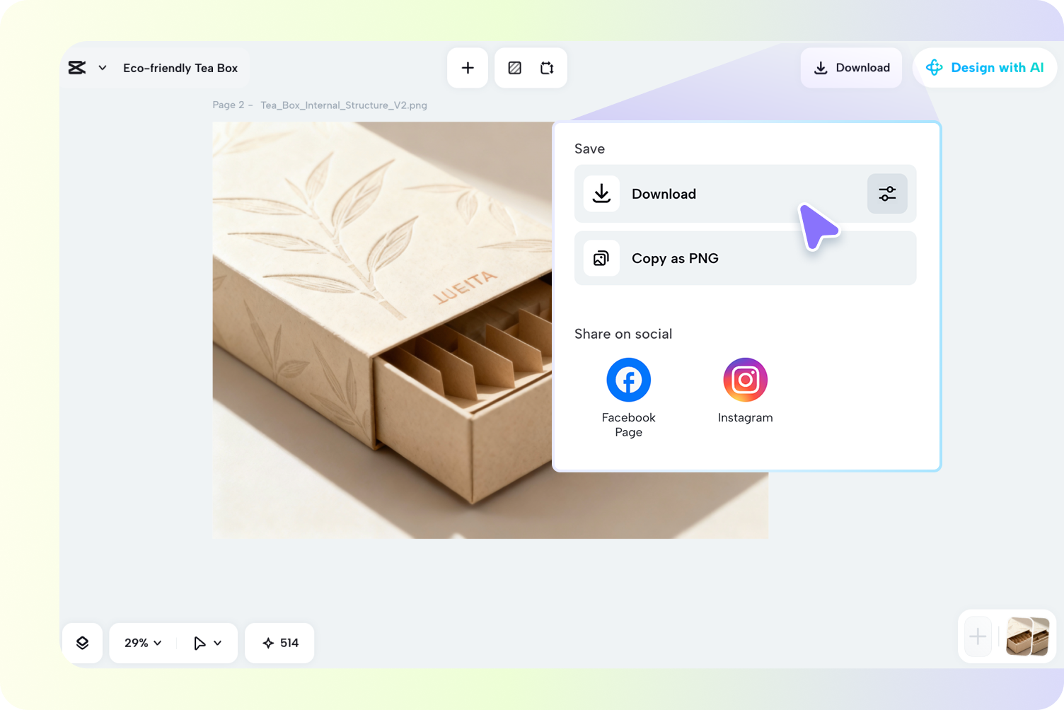Share to Instagram
The height and width of the screenshot is (710, 1064).
pos(745,380)
